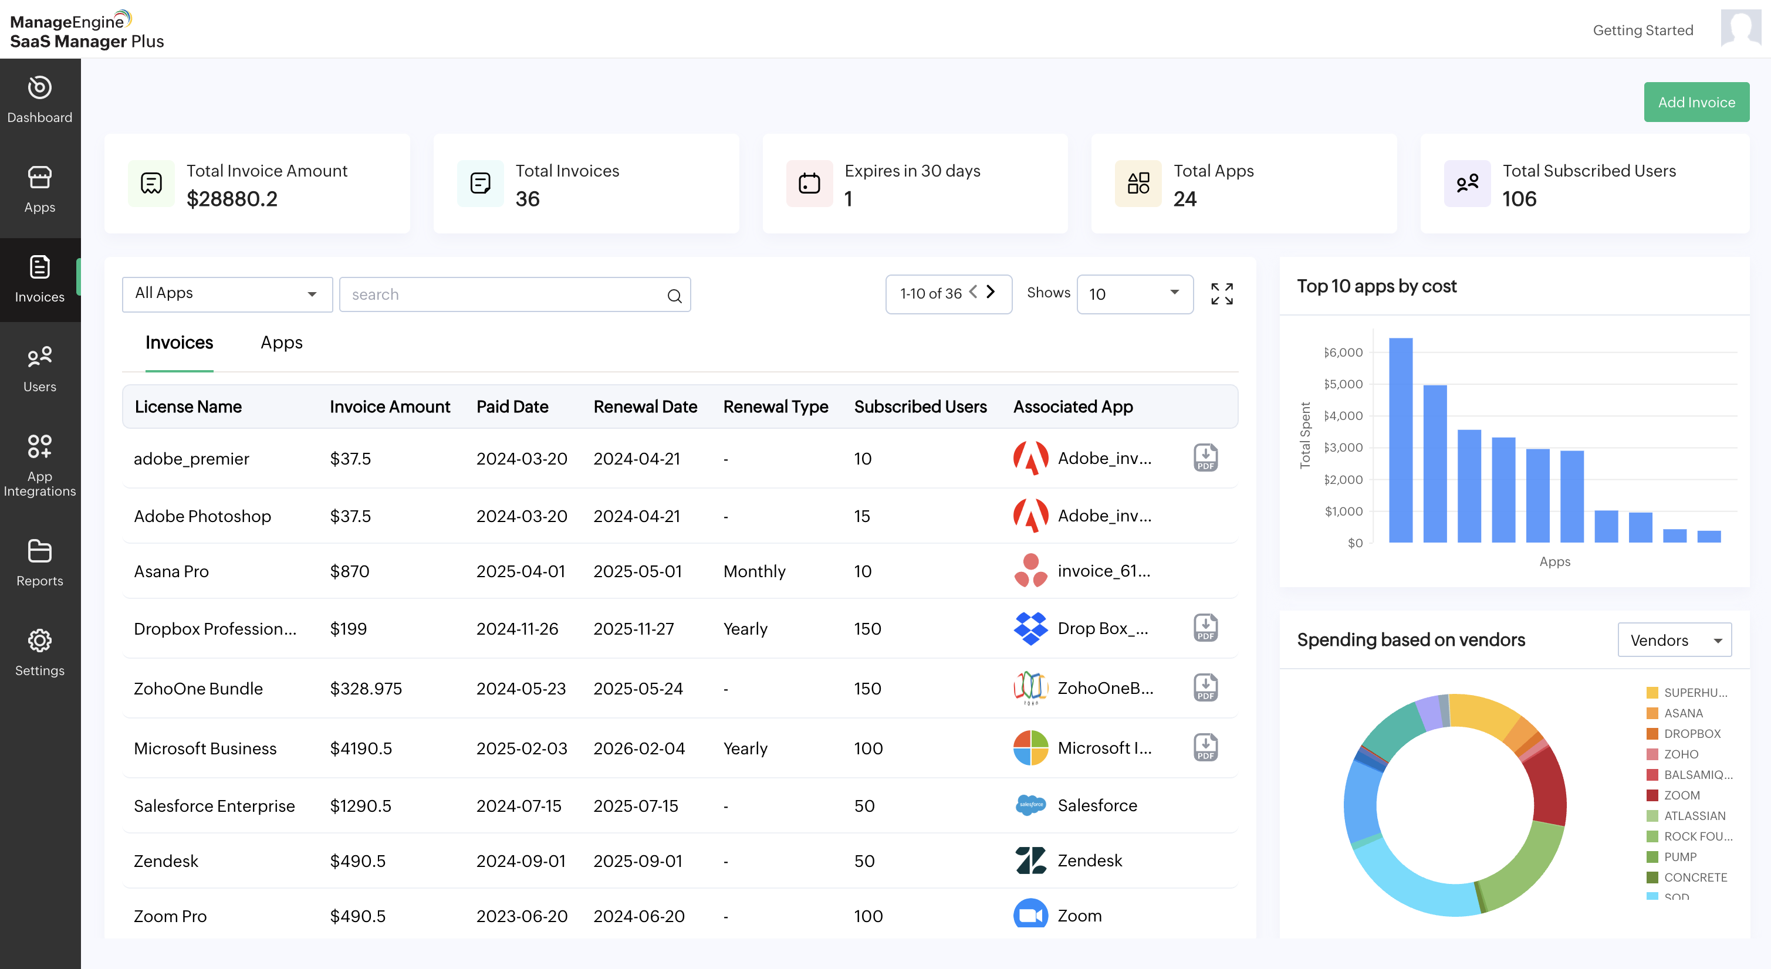1771x969 pixels.
Task: Expand the Vendors dropdown
Action: [1674, 640]
